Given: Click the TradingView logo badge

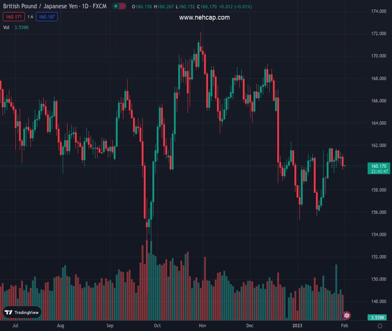Looking at the screenshot, I should (x=22, y=312).
